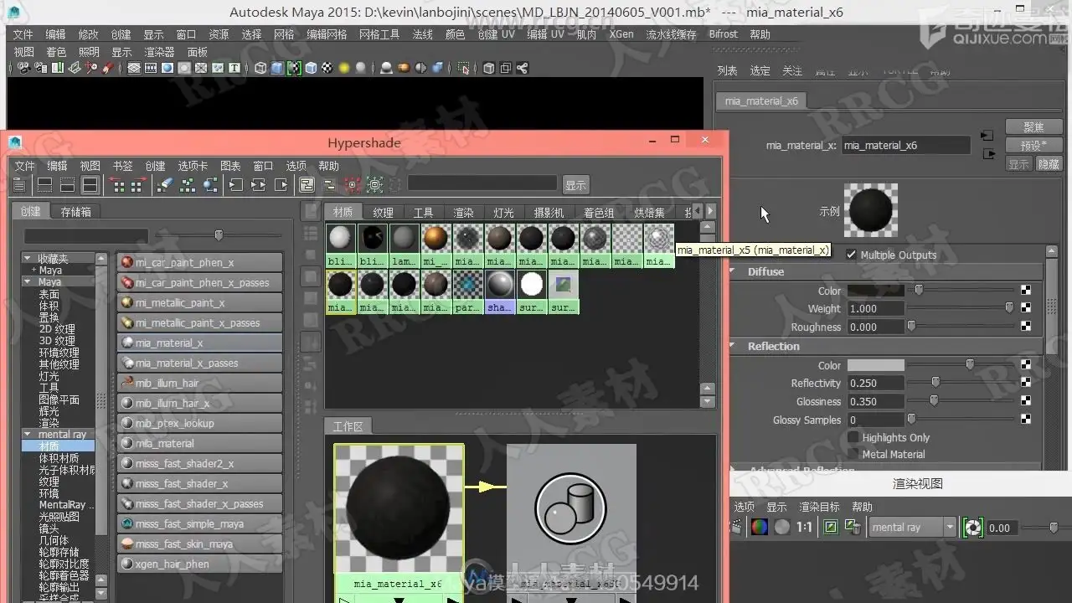1072x603 pixels.
Task: Click the input and output connections icon
Action: tap(259, 185)
